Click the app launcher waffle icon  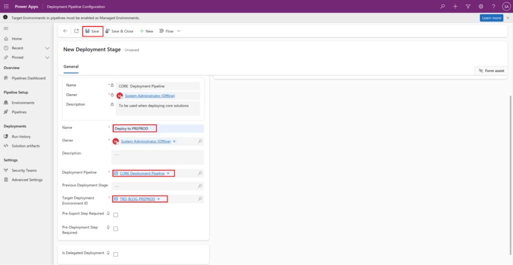pos(6,6)
